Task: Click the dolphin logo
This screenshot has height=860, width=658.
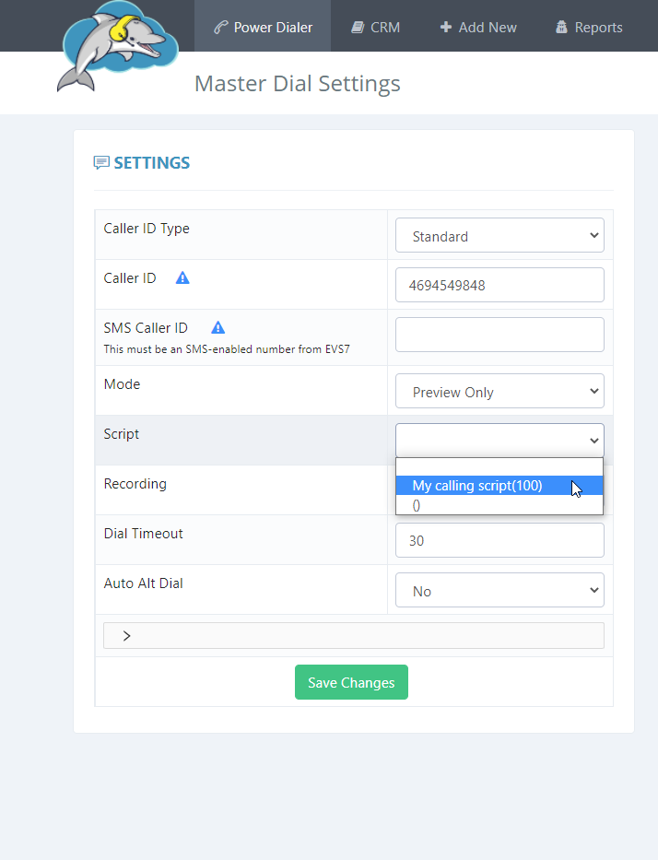Action: click(117, 45)
